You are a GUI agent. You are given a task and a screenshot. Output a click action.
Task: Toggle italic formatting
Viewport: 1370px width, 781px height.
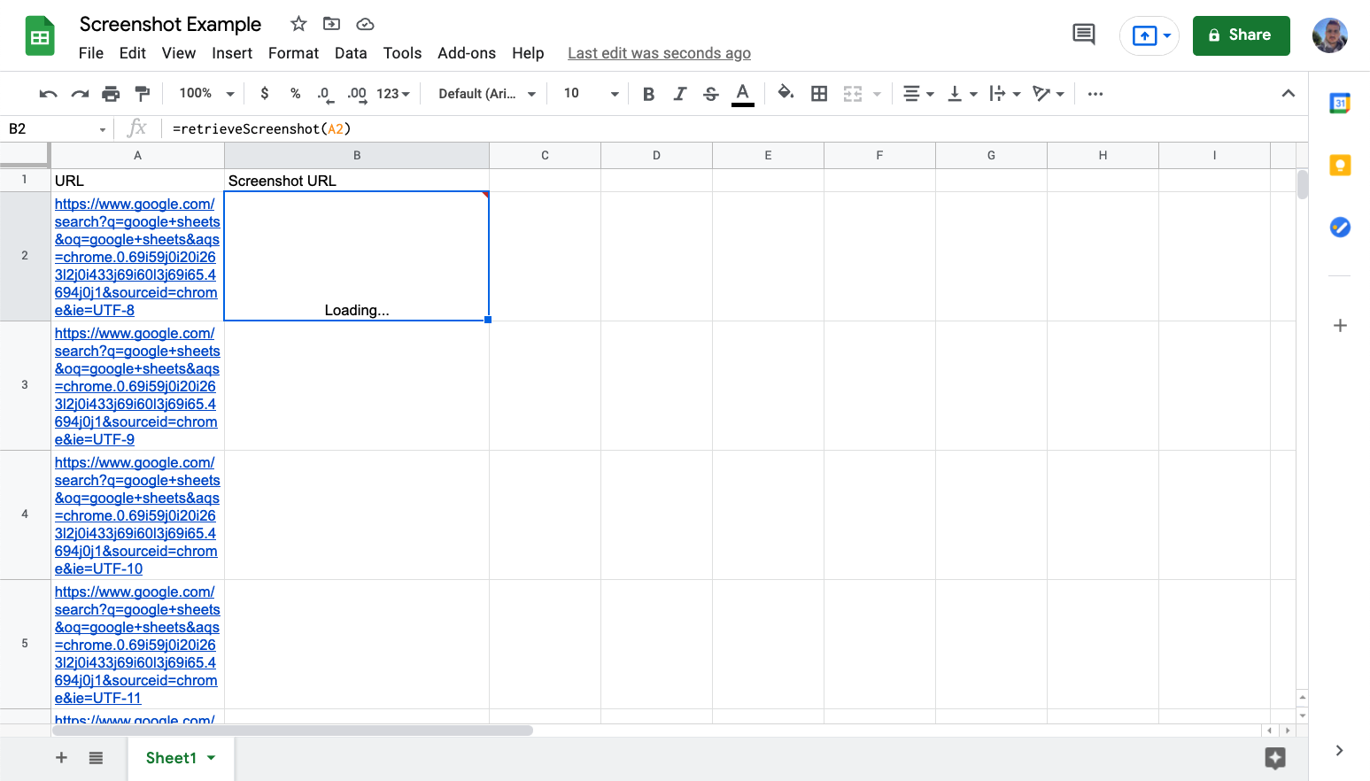pos(679,93)
